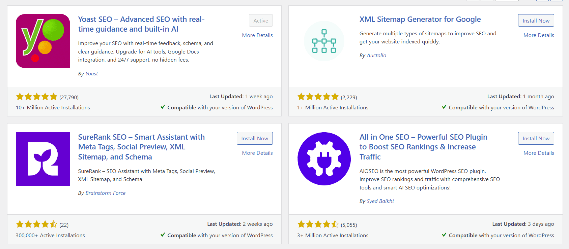
Task: Click the '10+ Million Active Installations' text
Action: (x=53, y=107)
